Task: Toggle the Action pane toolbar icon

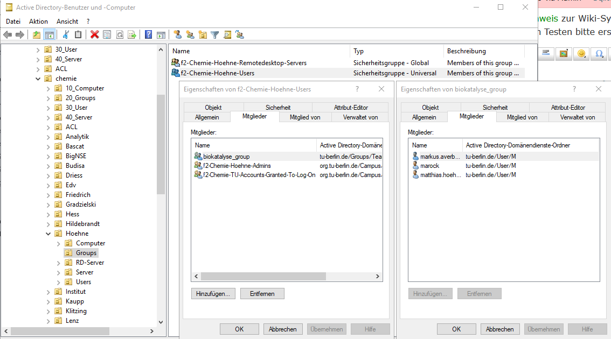Action: point(161,34)
